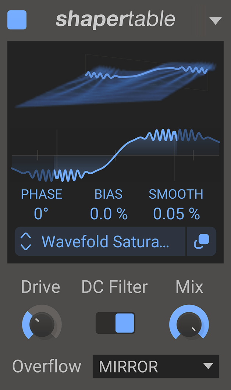Click the PHASE 0° value

41,214
